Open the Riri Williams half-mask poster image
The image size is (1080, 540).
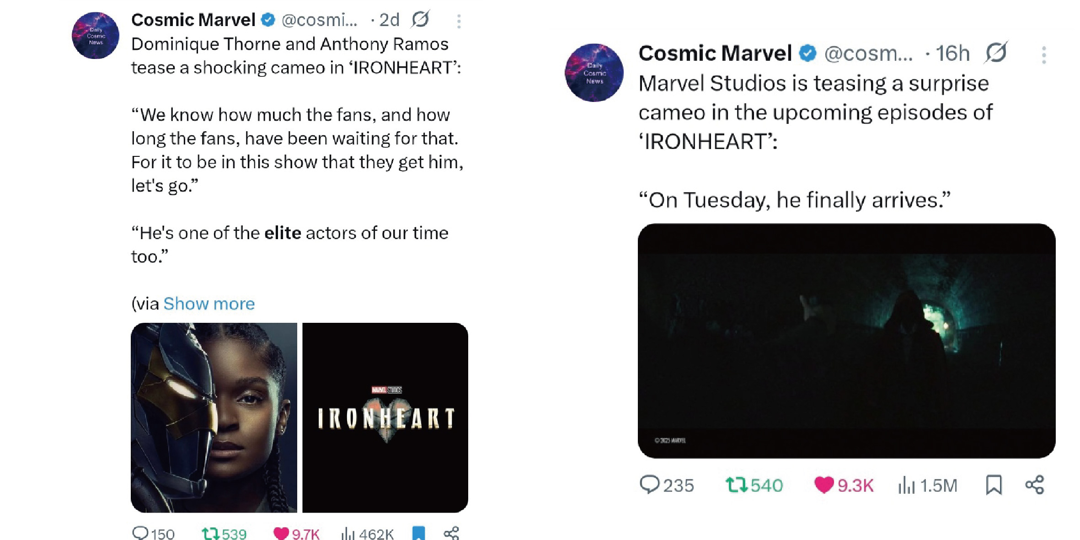point(214,417)
